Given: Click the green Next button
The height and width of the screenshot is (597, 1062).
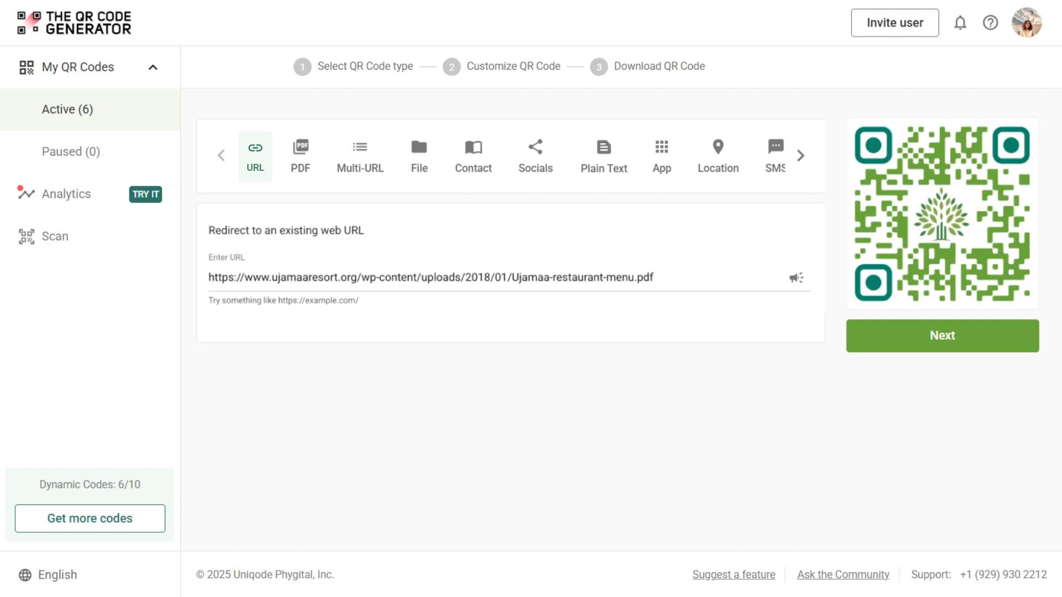Looking at the screenshot, I should point(942,336).
